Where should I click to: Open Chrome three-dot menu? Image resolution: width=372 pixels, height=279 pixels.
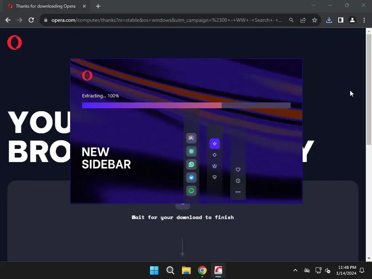tap(364, 20)
